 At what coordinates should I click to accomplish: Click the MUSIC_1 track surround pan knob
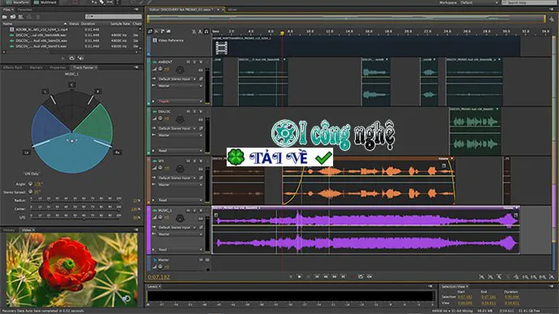click(180, 218)
